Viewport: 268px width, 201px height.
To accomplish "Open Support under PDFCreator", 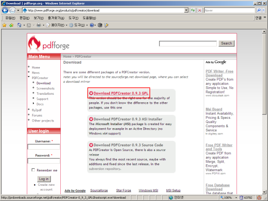I will click(42, 99).
